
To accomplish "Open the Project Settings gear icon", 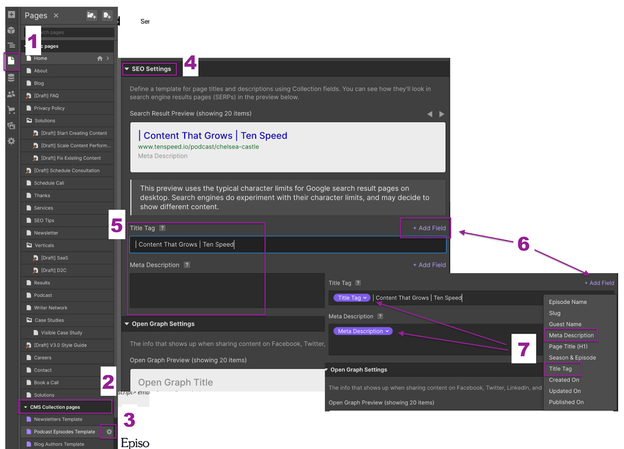I will click(x=11, y=141).
